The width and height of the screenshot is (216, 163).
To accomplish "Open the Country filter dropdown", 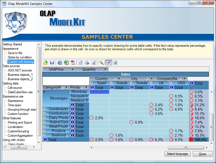I will click(119, 79).
